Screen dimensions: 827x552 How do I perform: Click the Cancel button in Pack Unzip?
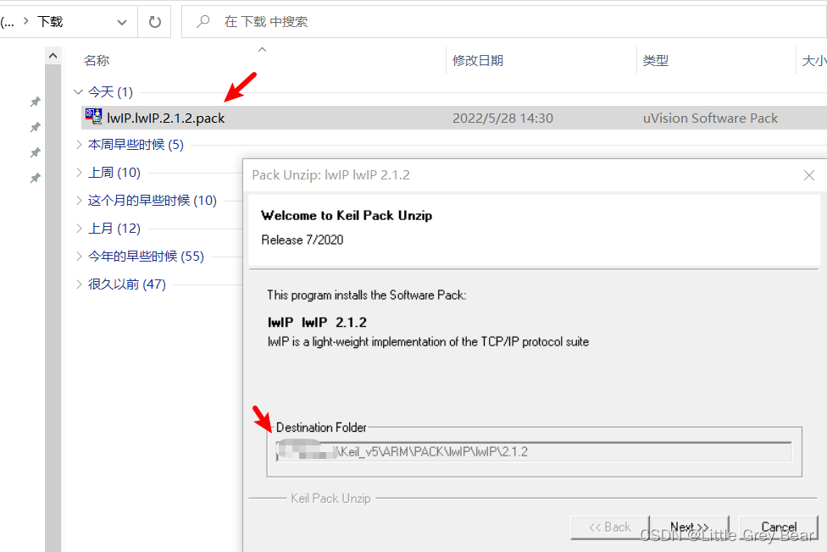point(779,527)
